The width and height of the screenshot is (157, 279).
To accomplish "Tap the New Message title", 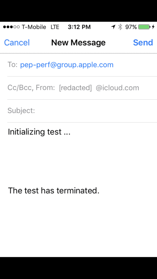I will click(78, 43).
